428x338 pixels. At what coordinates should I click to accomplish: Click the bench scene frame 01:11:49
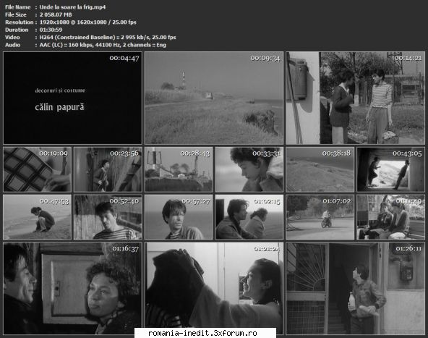pyautogui.click(x=391, y=217)
